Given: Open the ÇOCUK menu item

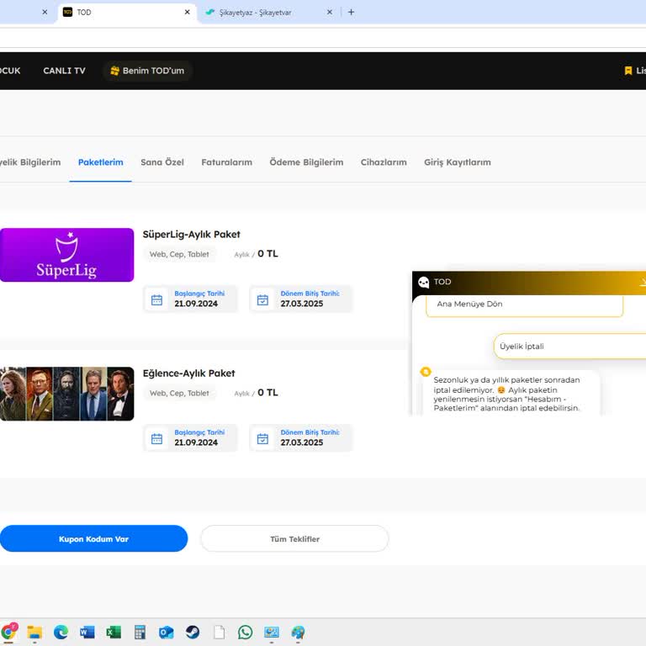Looking at the screenshot, I should click(x=10, y=71).
